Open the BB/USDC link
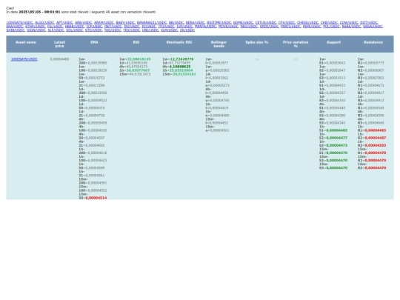This screenshot has width=400, height=300. pyautogui.click(x=176, y=22)
